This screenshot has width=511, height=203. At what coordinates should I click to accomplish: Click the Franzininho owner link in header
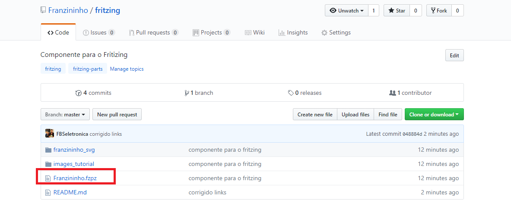68,10
